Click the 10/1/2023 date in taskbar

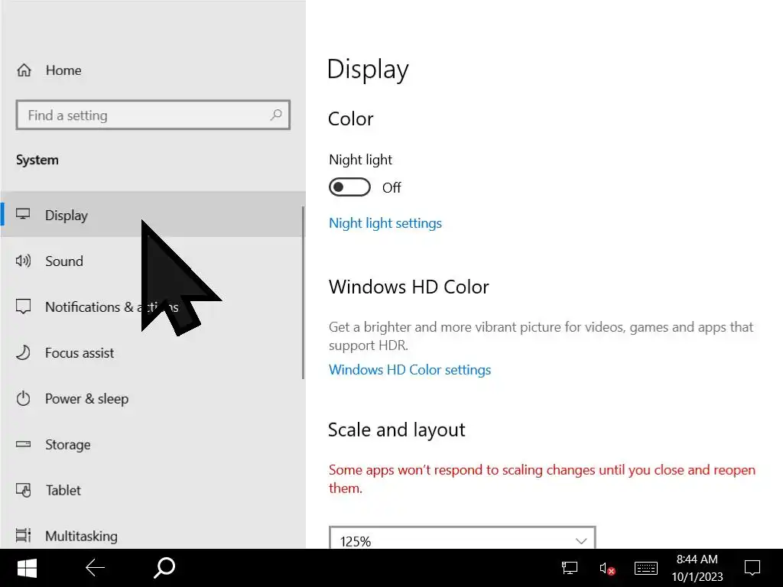point(697,576)
